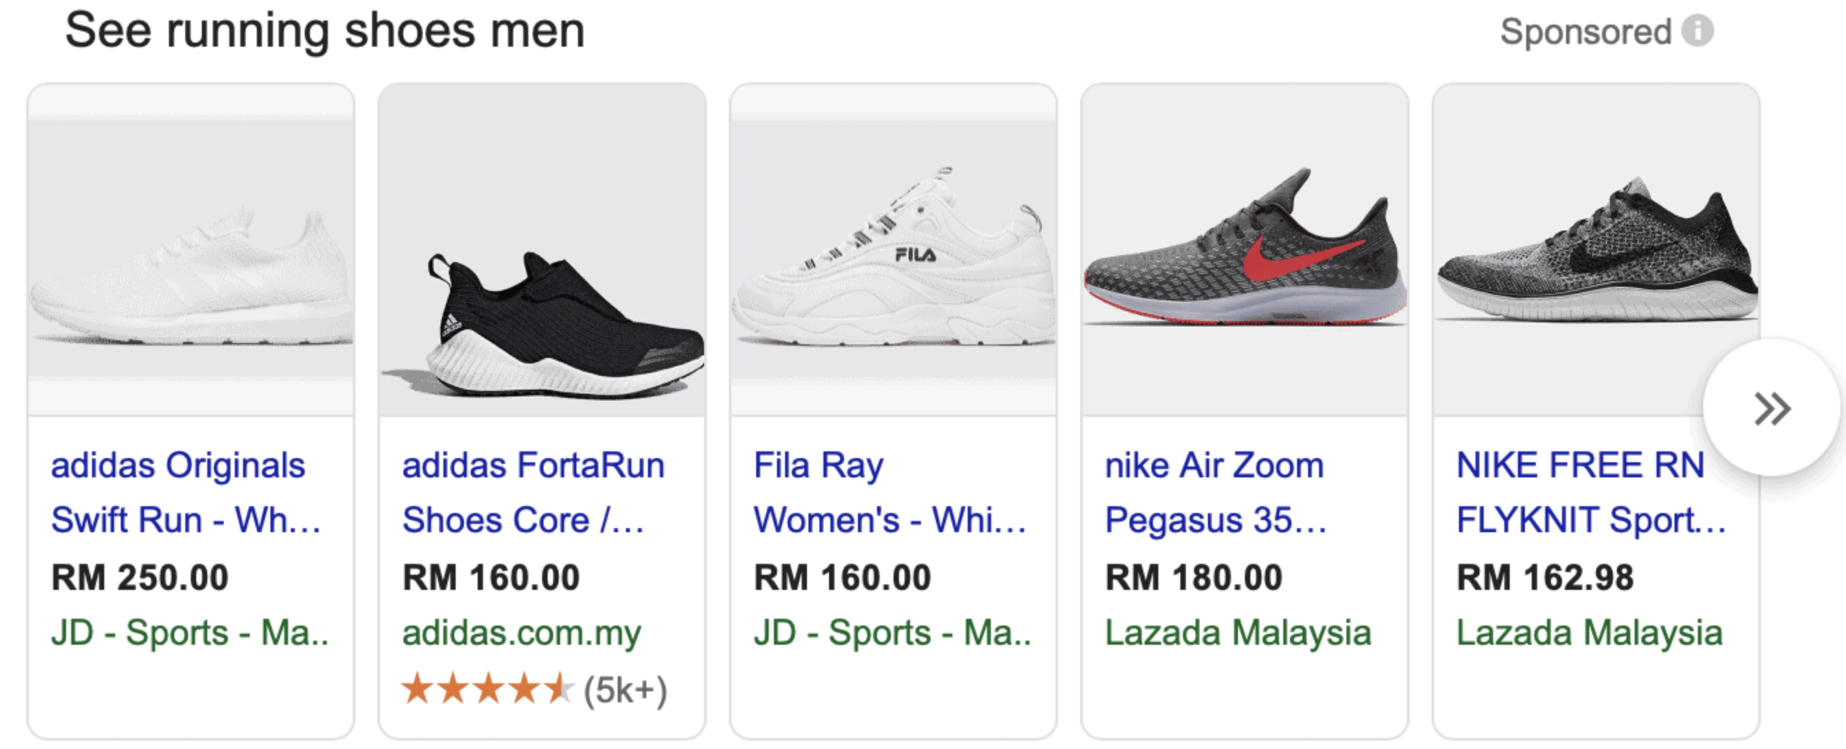Viewport: 1846px width, 749px height.
Task: Click JD Sports seller under Fila Ray
Action: pyautogui.click(x=891, y=633)
